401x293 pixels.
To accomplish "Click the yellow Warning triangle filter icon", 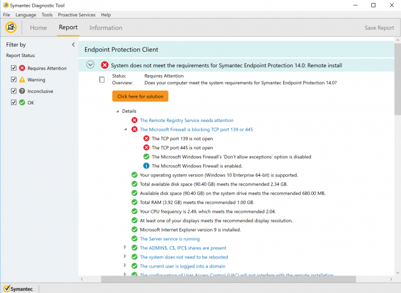I will point(22,79).
